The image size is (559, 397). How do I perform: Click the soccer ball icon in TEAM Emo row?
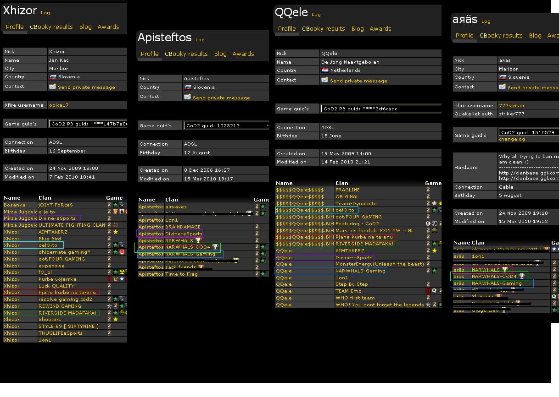point(434,291)
